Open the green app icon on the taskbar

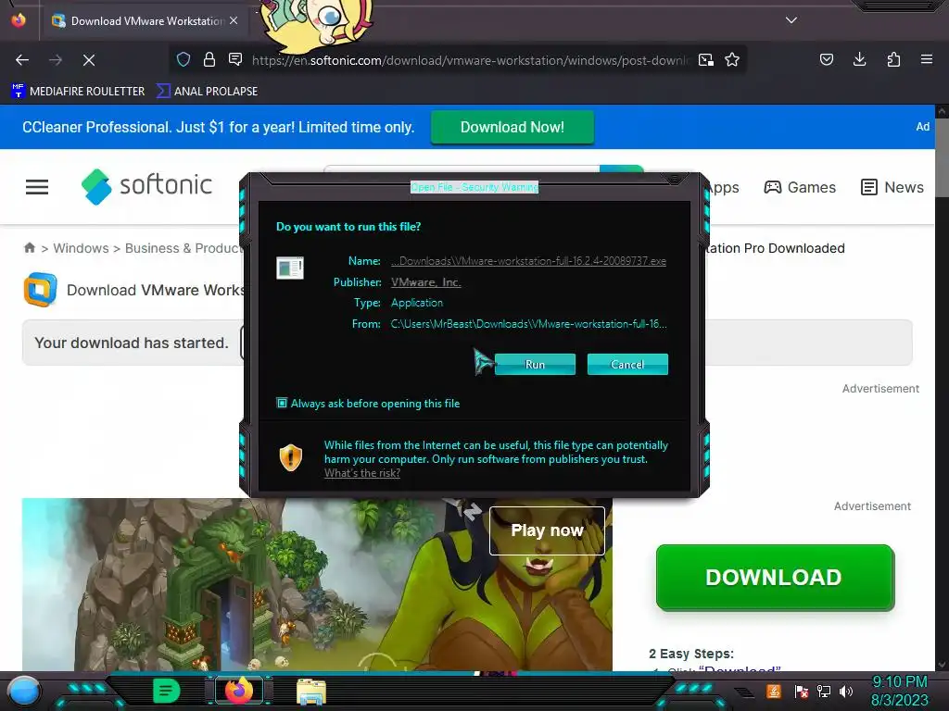click(167, 691)
